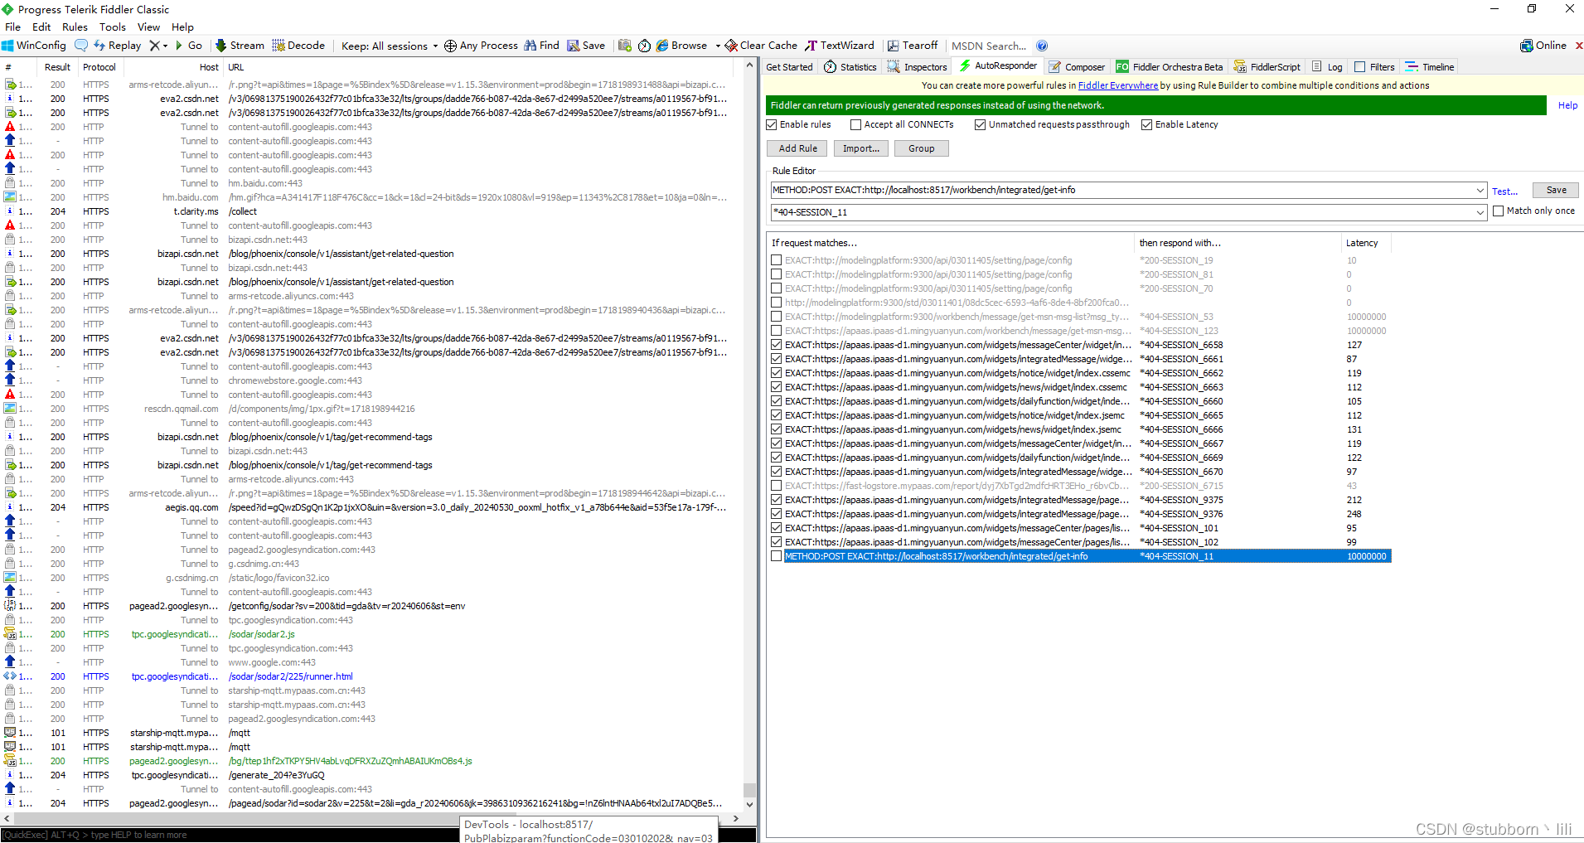Open the Composer tab

[1077, 67]
